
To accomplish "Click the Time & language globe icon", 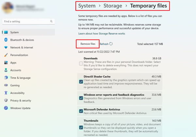I will pyautogui.click(x=6, y=78).
